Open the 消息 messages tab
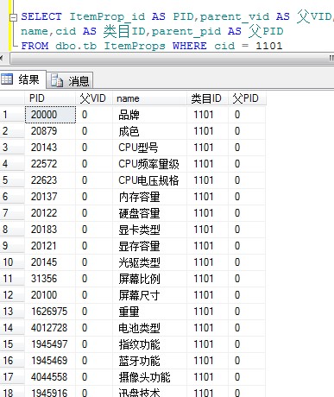Image resolution: width=334 pixels, height=397 pixels. (x=70, y=80)
